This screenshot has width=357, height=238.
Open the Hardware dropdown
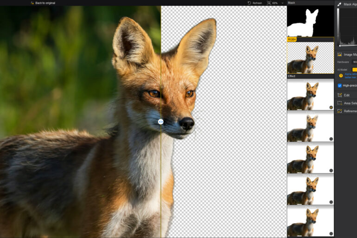click(x=354, y=62)
